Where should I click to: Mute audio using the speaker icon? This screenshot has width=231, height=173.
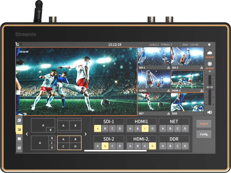pos(210,112)
